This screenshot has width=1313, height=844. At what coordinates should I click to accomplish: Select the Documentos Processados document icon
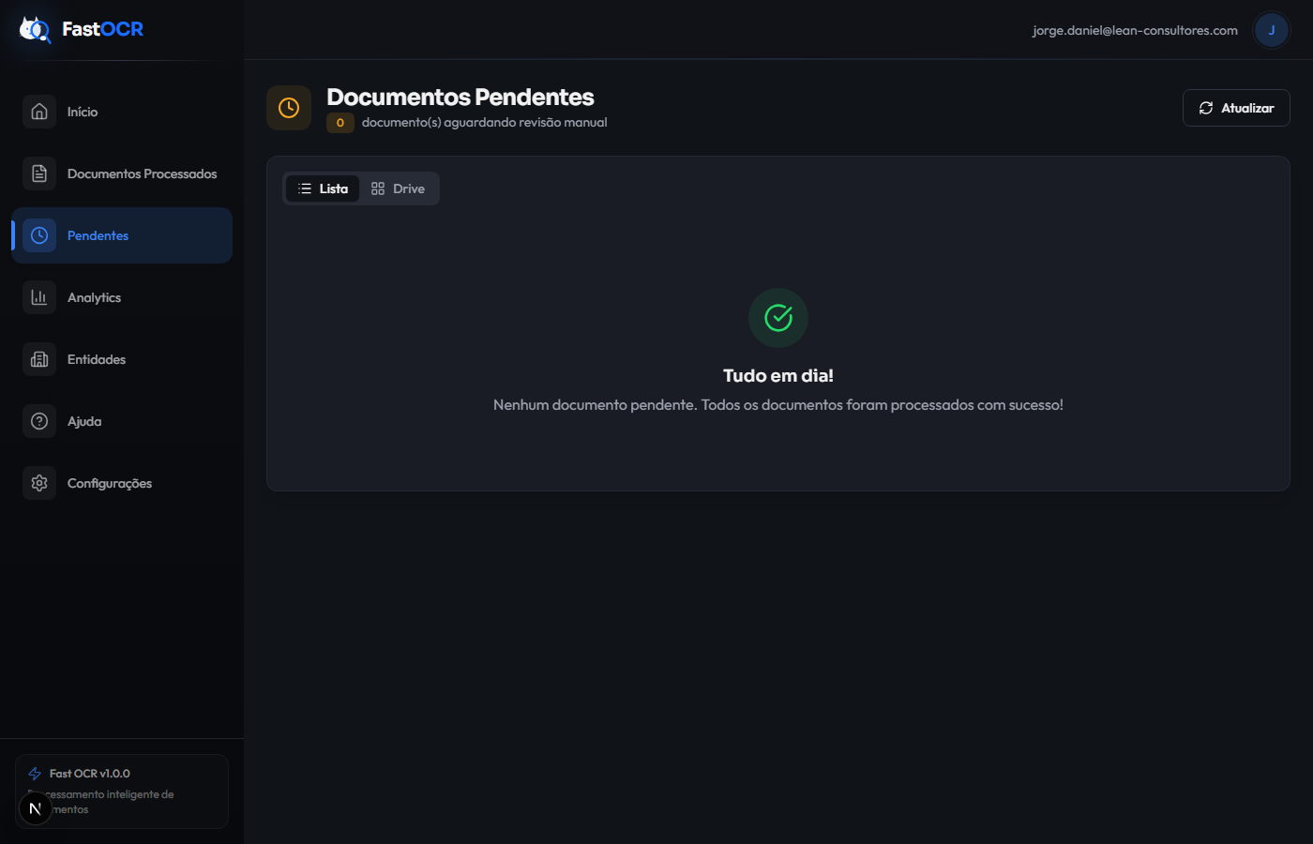[x=38, y=173]
